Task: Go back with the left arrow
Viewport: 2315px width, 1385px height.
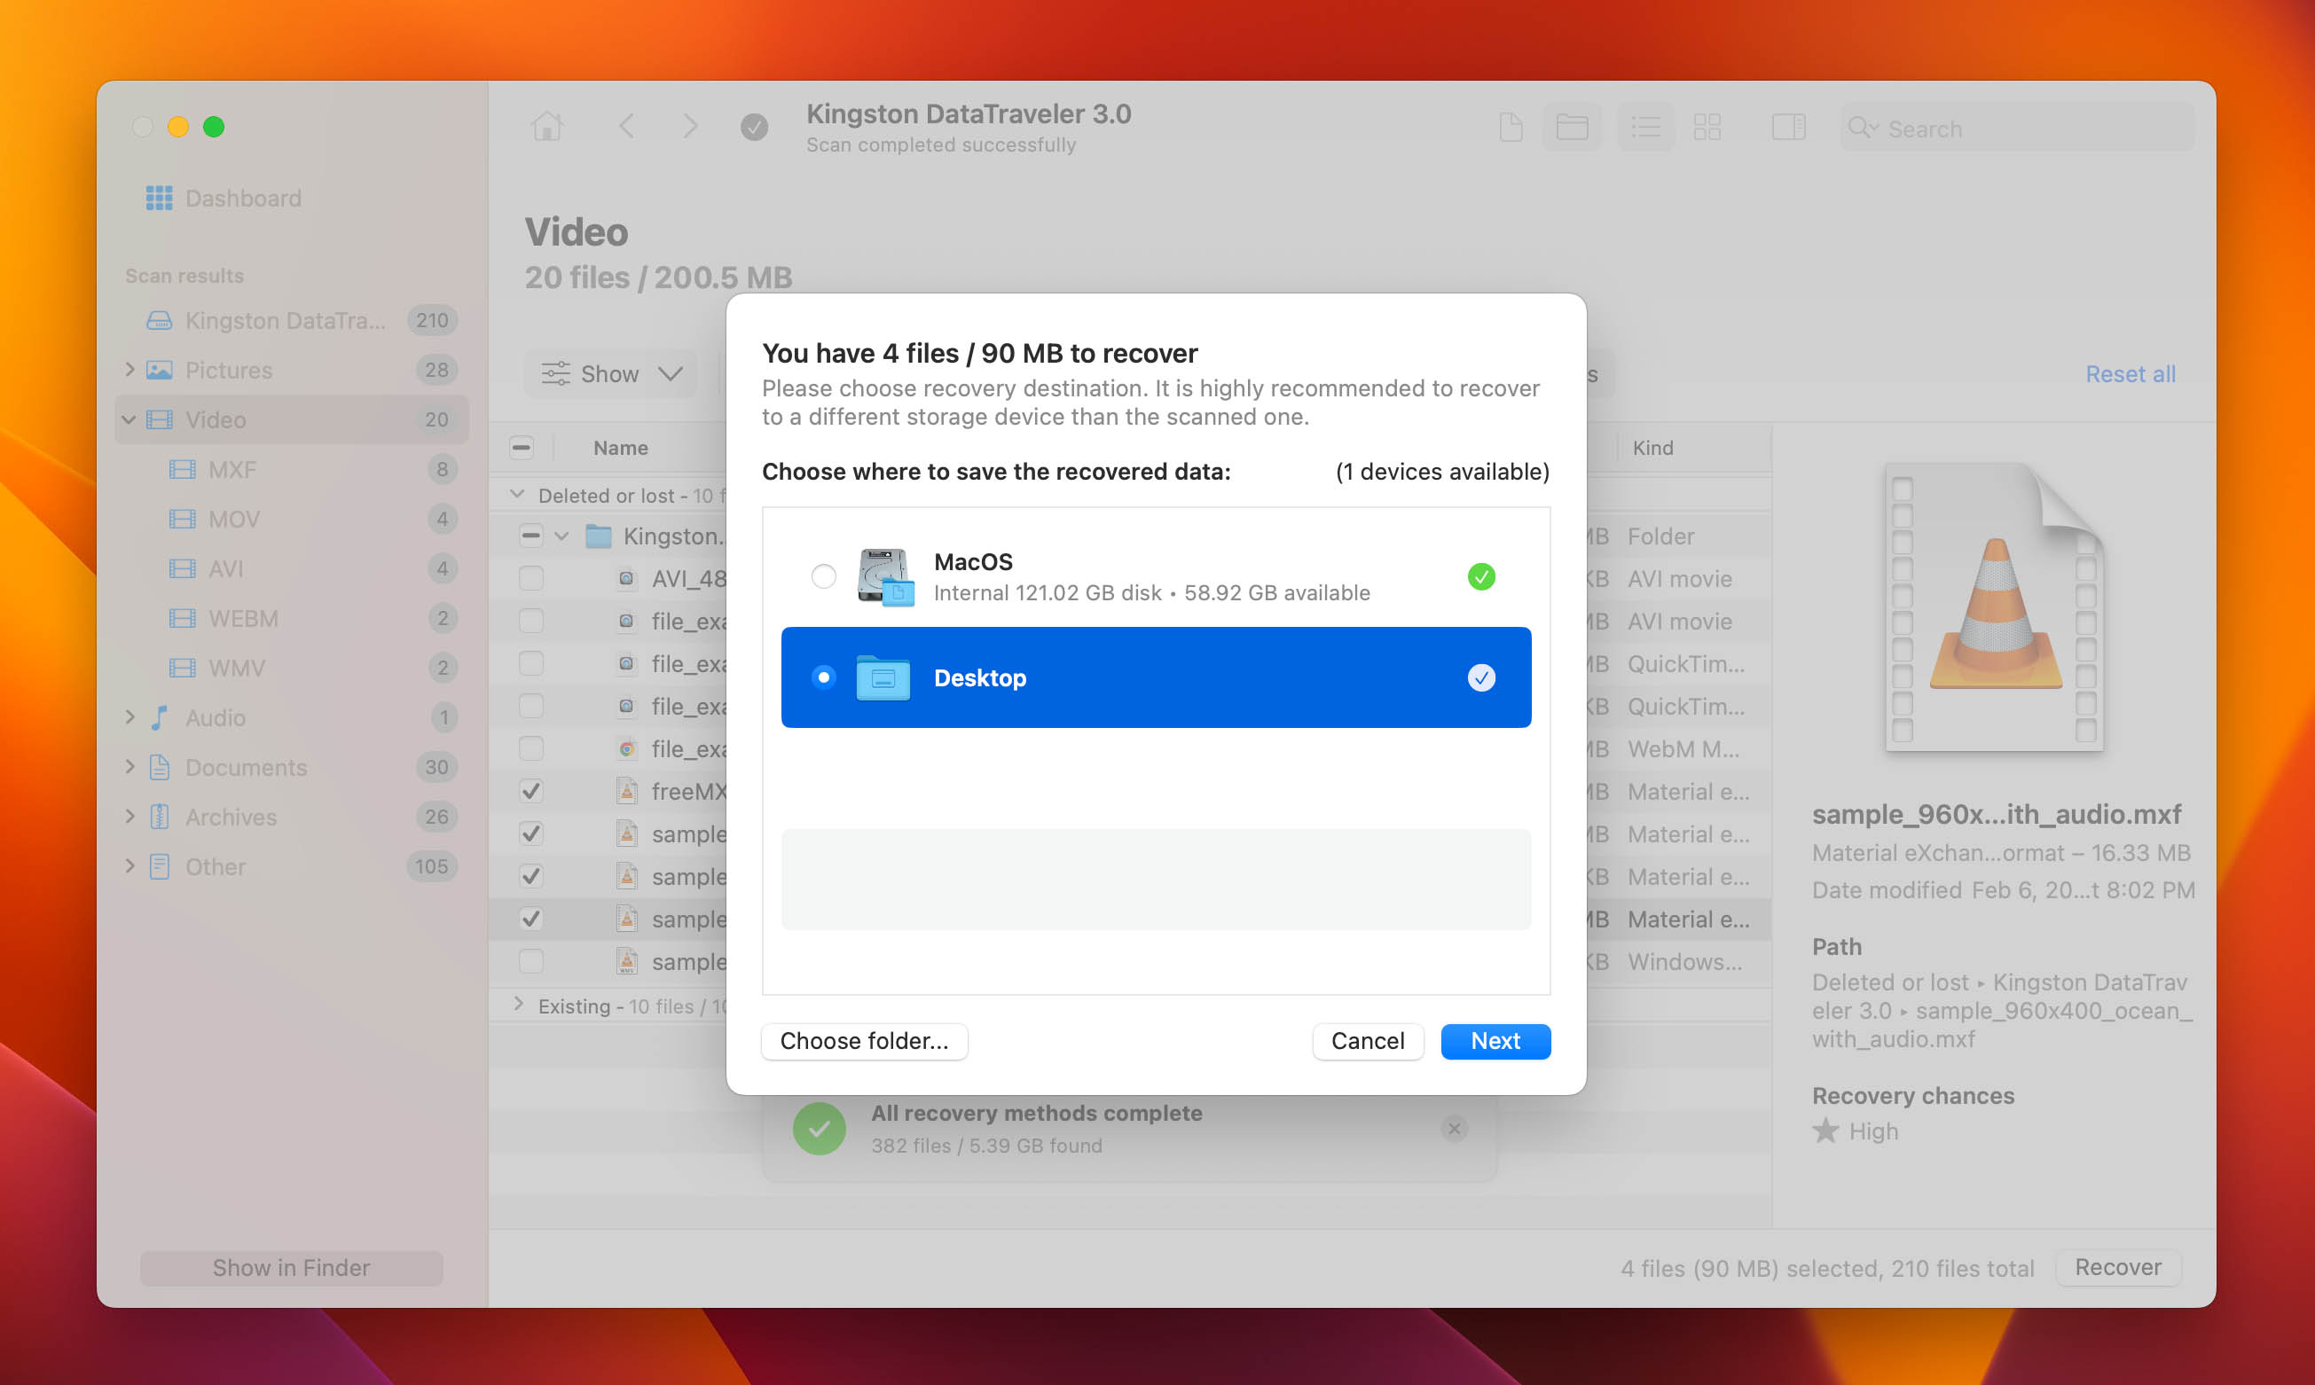Action: (x=627, y=126)
